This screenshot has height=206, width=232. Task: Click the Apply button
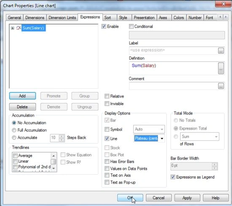coord(187,198)
